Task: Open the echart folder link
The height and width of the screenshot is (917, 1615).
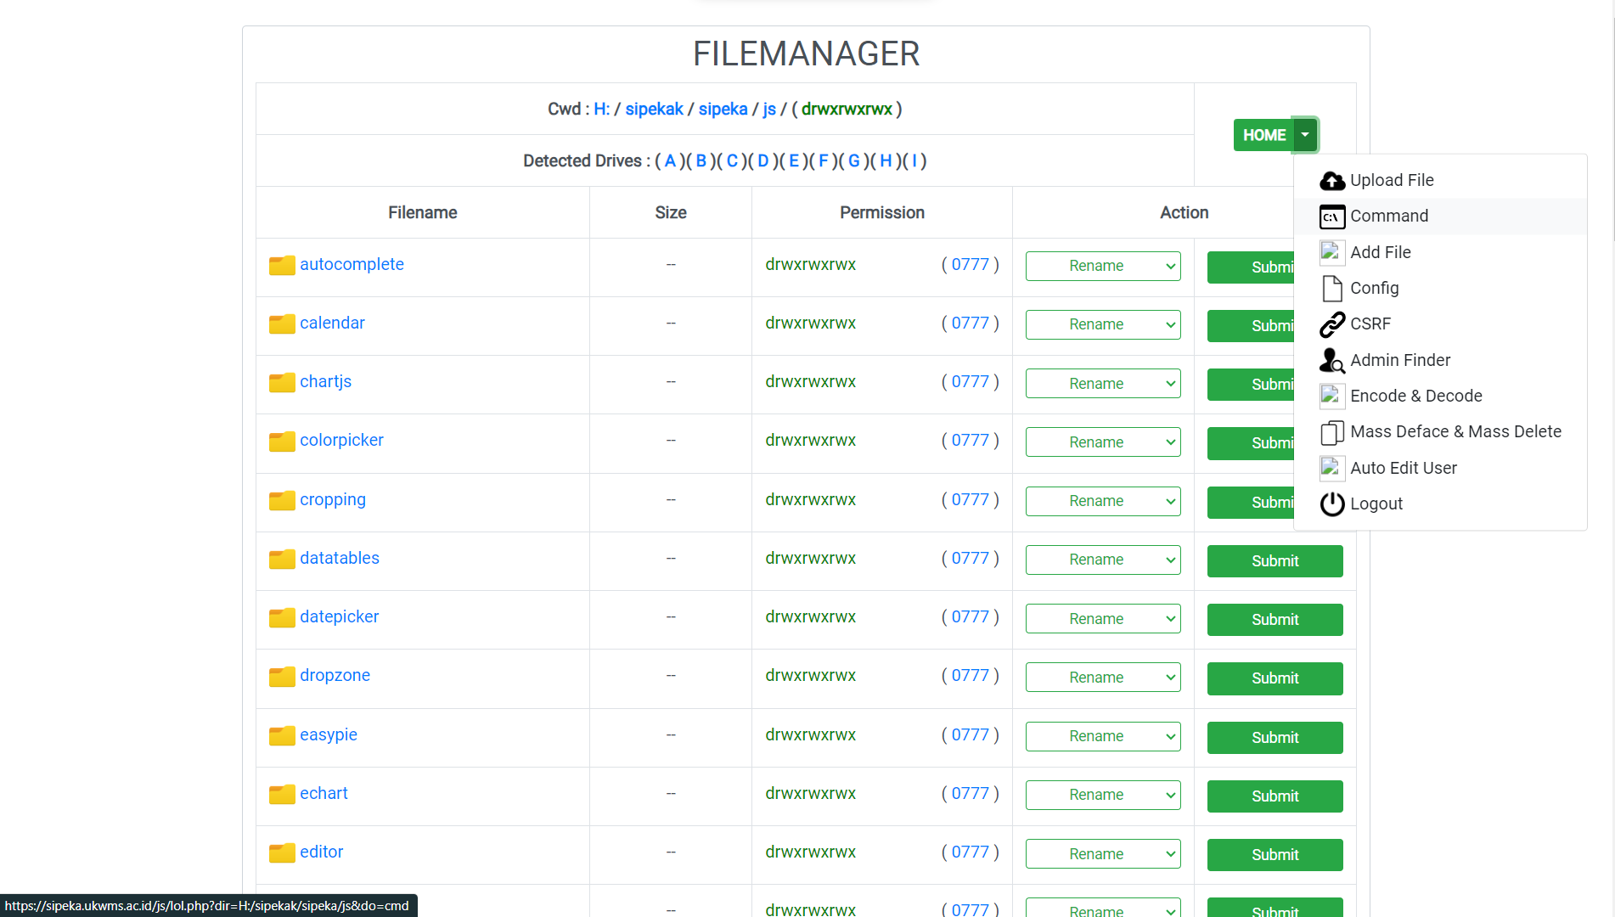Action: tap(324, 793)
